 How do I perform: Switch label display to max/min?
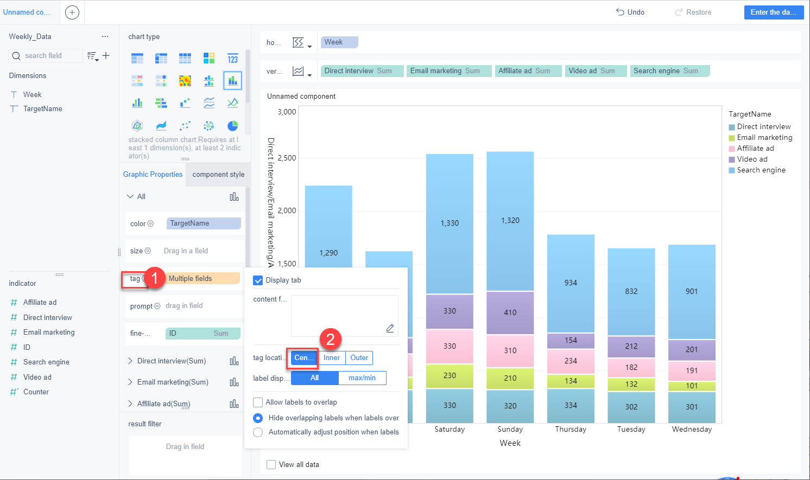(362, 378)
